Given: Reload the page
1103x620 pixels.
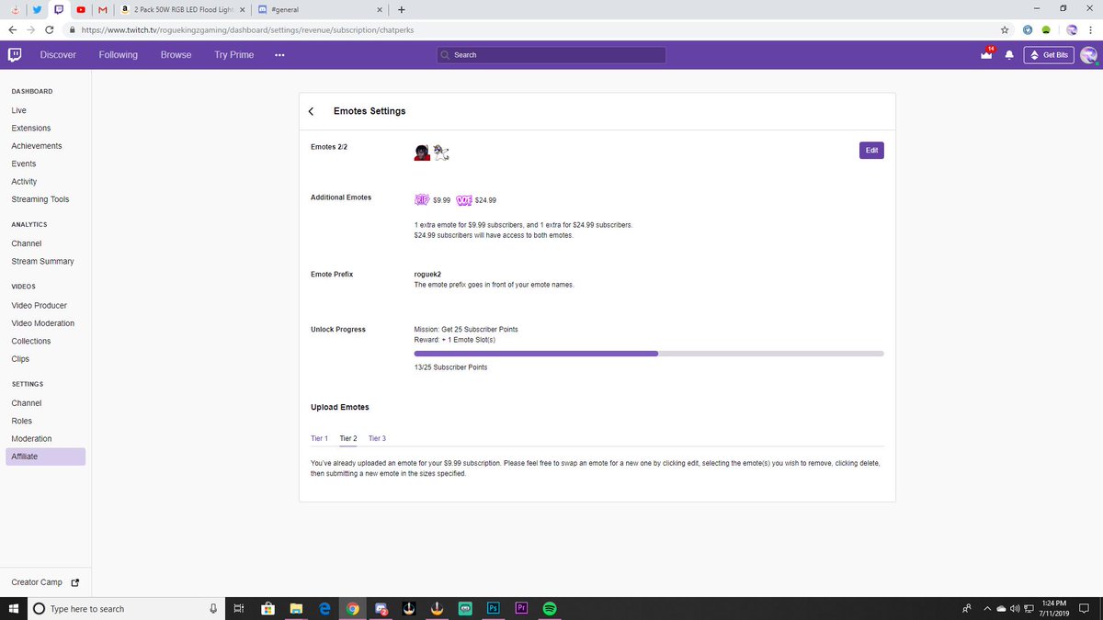Looking at the screenshot, I should coord(49,29).
